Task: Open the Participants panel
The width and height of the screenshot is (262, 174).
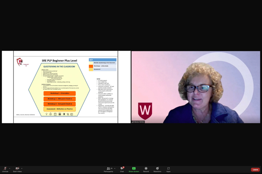Action: pyautogui.click(x=109, y=170)
